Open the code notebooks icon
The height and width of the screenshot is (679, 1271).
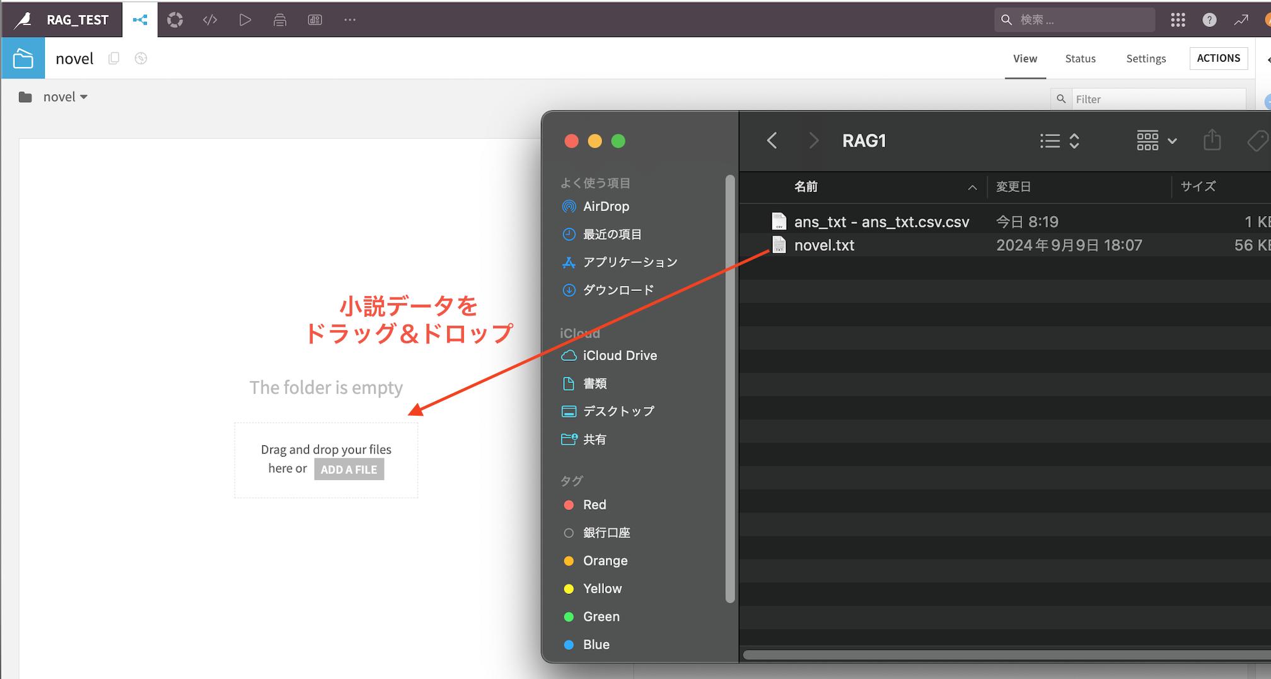point(210,20)
